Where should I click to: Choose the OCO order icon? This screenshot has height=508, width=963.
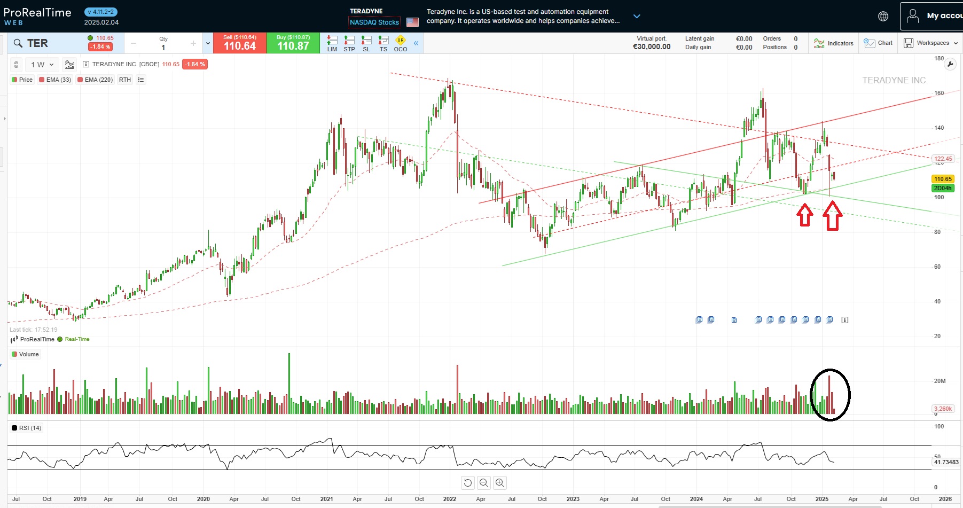pos(401,43)
